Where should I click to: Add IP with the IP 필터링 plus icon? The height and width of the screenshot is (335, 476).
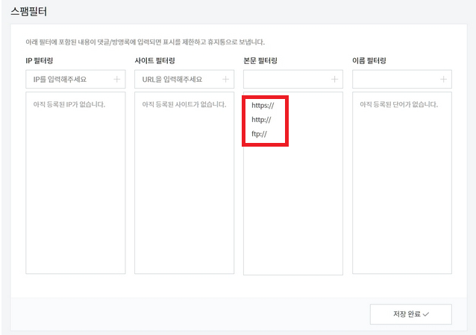click(x=117, y=80)
